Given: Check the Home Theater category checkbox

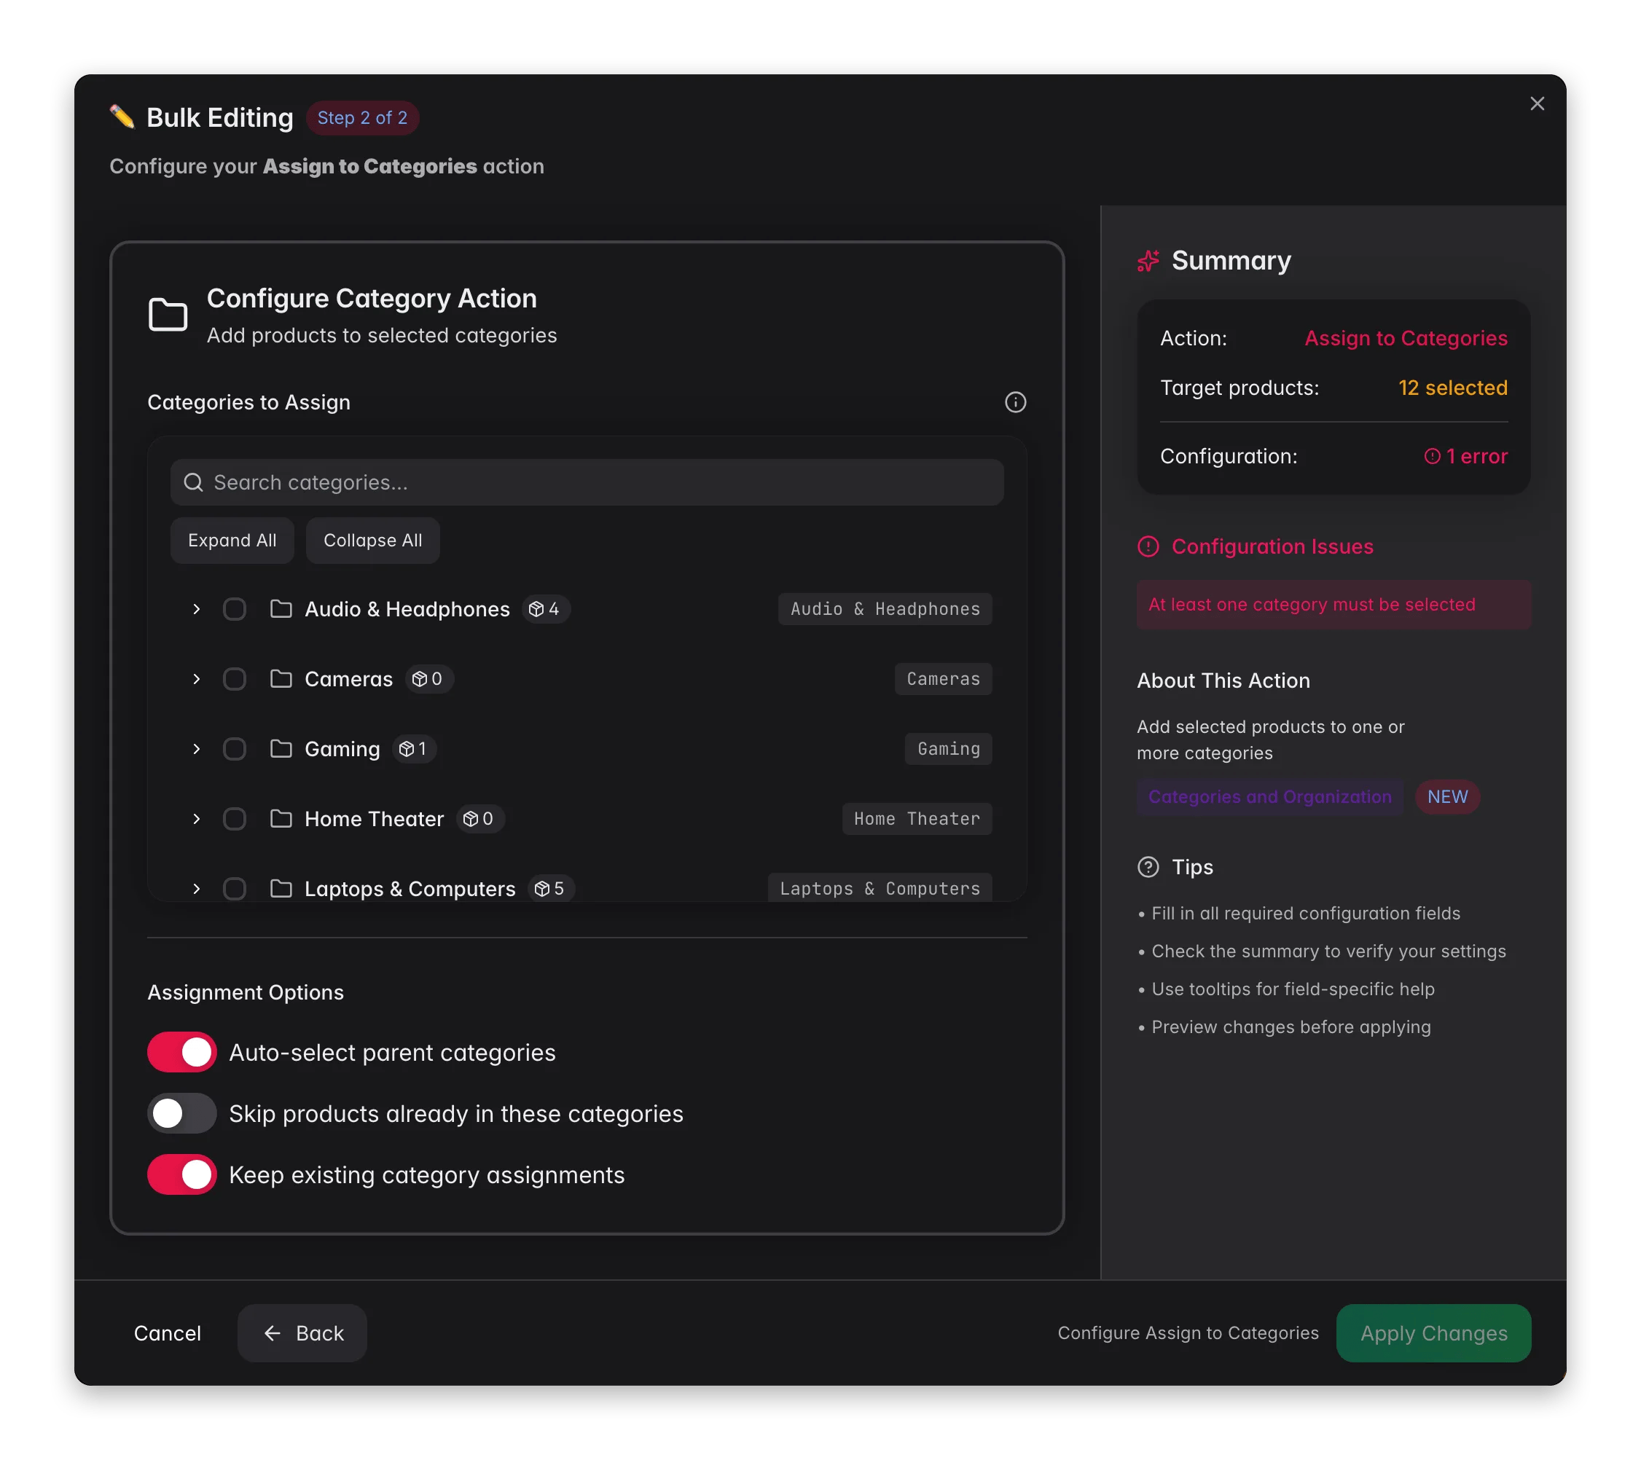Looking at the screenshot, I should 235,819.
